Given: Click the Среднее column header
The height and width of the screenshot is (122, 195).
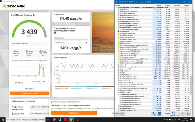Looking at the screenshot, I should (186, 5).
